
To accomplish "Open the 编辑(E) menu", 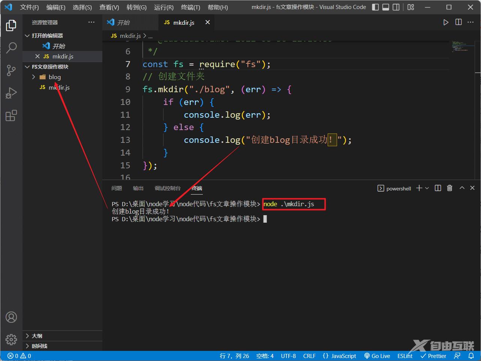I will point(56,7).
